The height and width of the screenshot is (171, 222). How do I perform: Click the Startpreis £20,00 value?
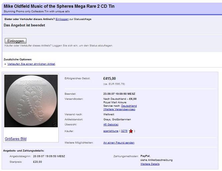tap(37, 162)
